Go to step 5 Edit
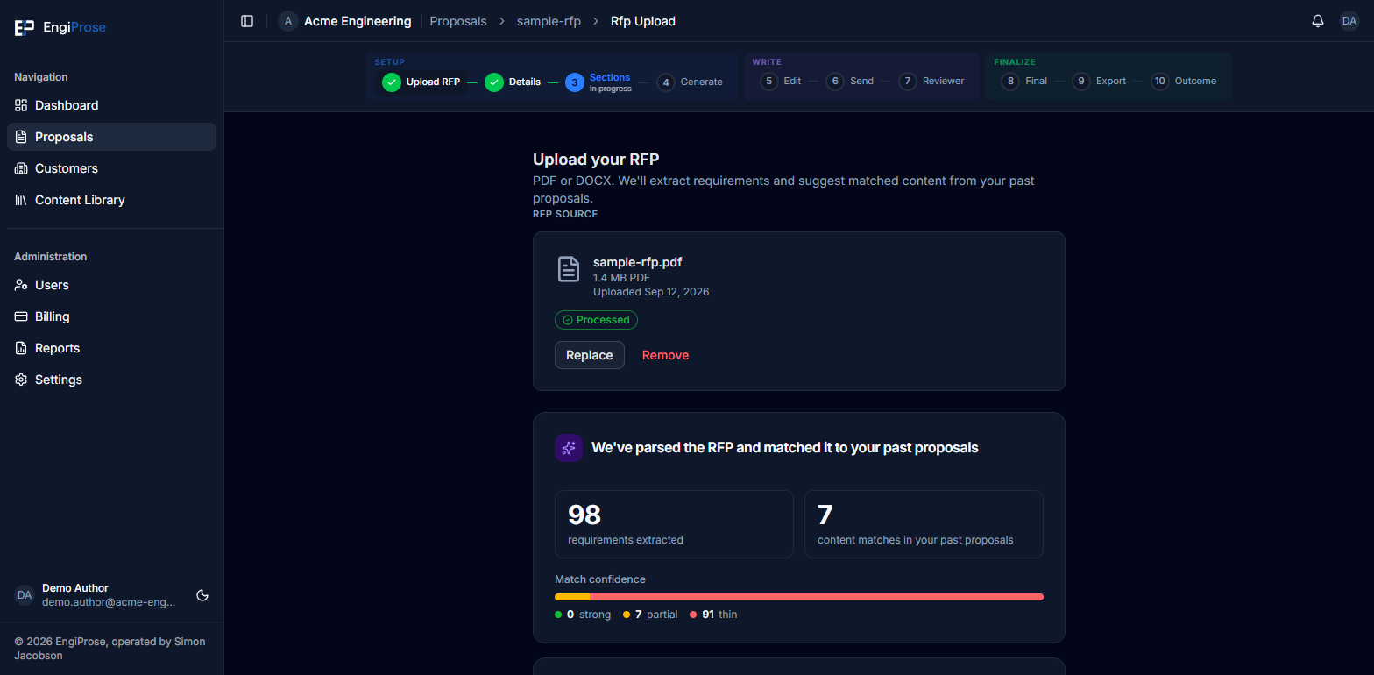The width and height of the screenshot is (1374, 675). pos(781,82)
